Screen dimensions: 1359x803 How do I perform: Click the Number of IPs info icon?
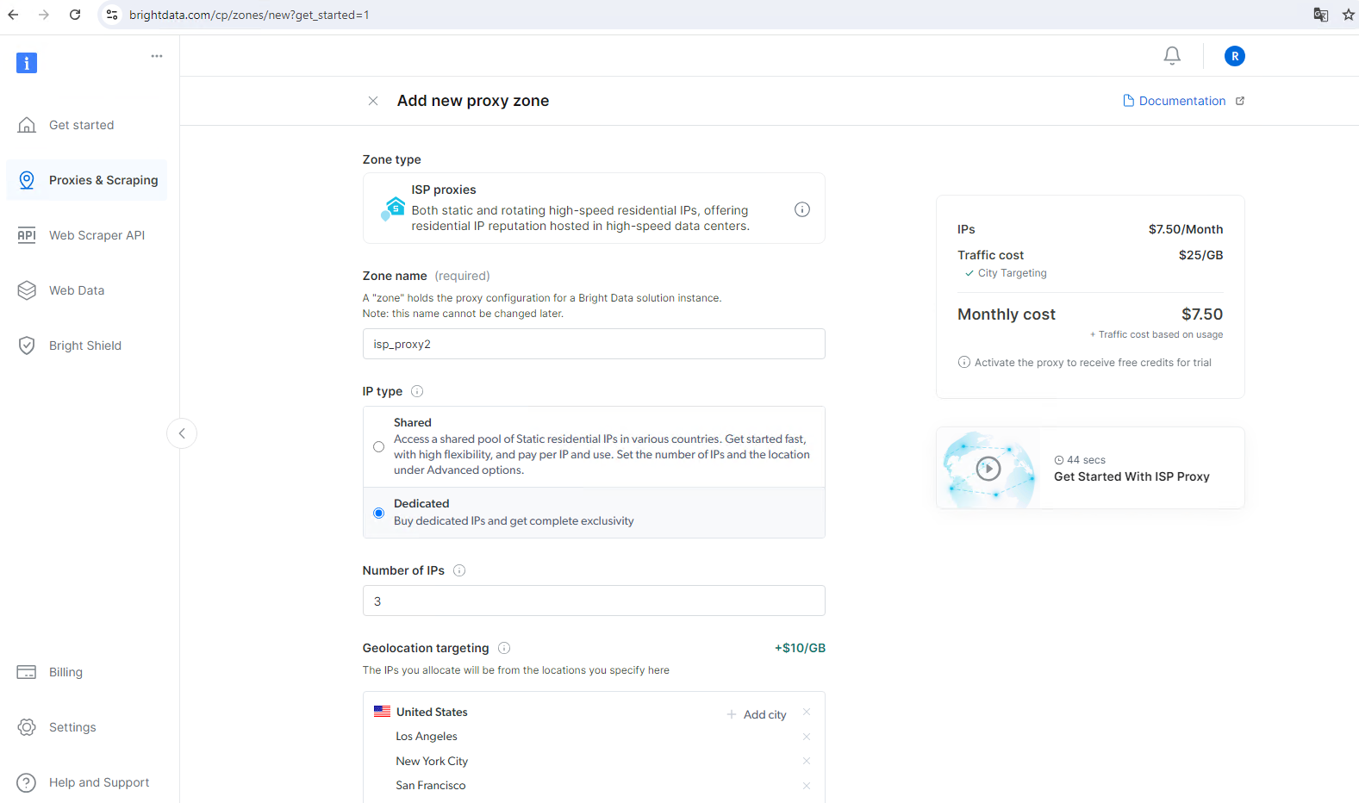(459, 570)
